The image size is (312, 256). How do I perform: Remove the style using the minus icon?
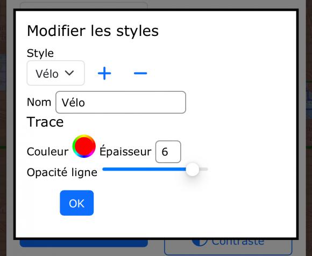pos(140,73)
